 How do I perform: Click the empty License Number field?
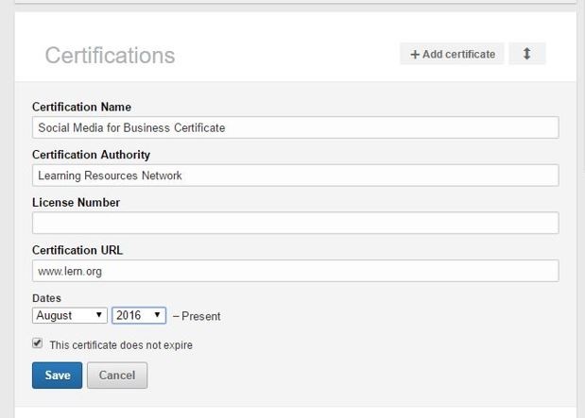click(295, 223)
